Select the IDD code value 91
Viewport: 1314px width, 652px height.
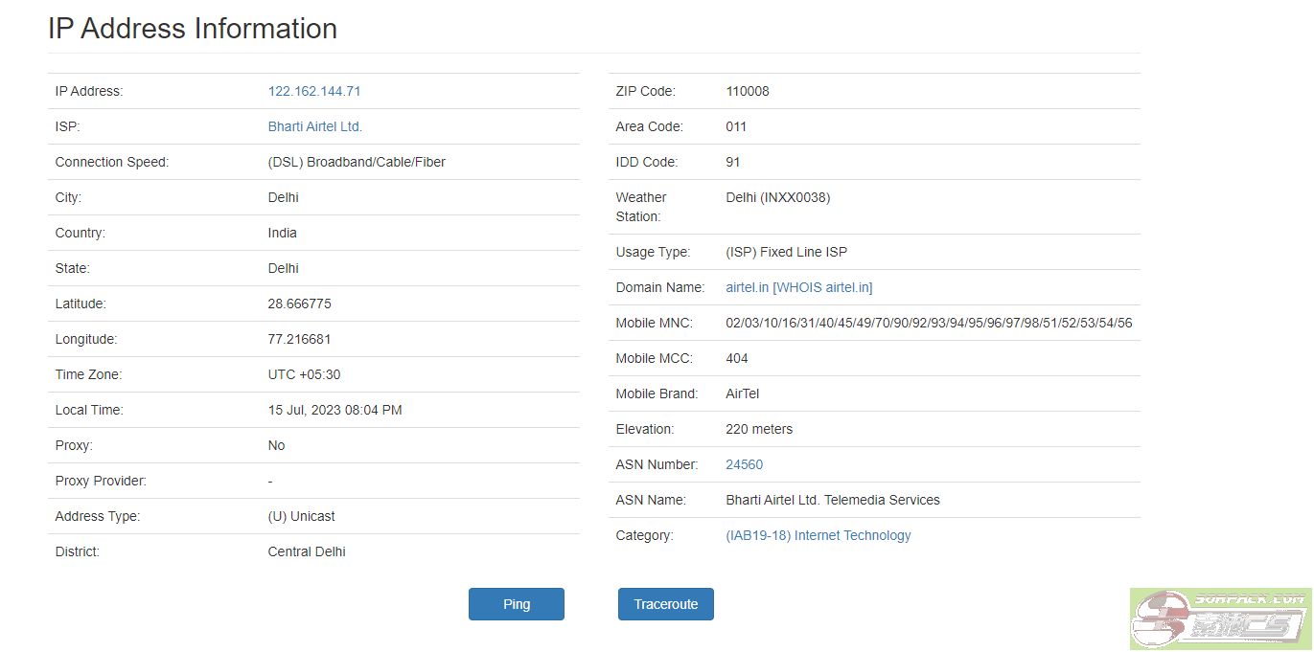733,162
